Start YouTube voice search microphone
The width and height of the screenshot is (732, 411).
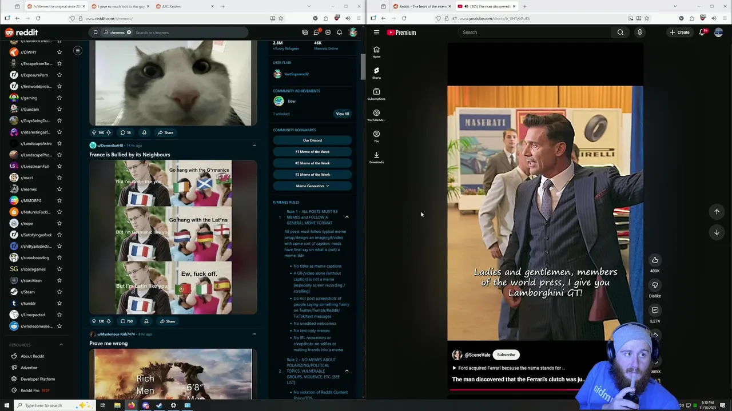(640, 33)
